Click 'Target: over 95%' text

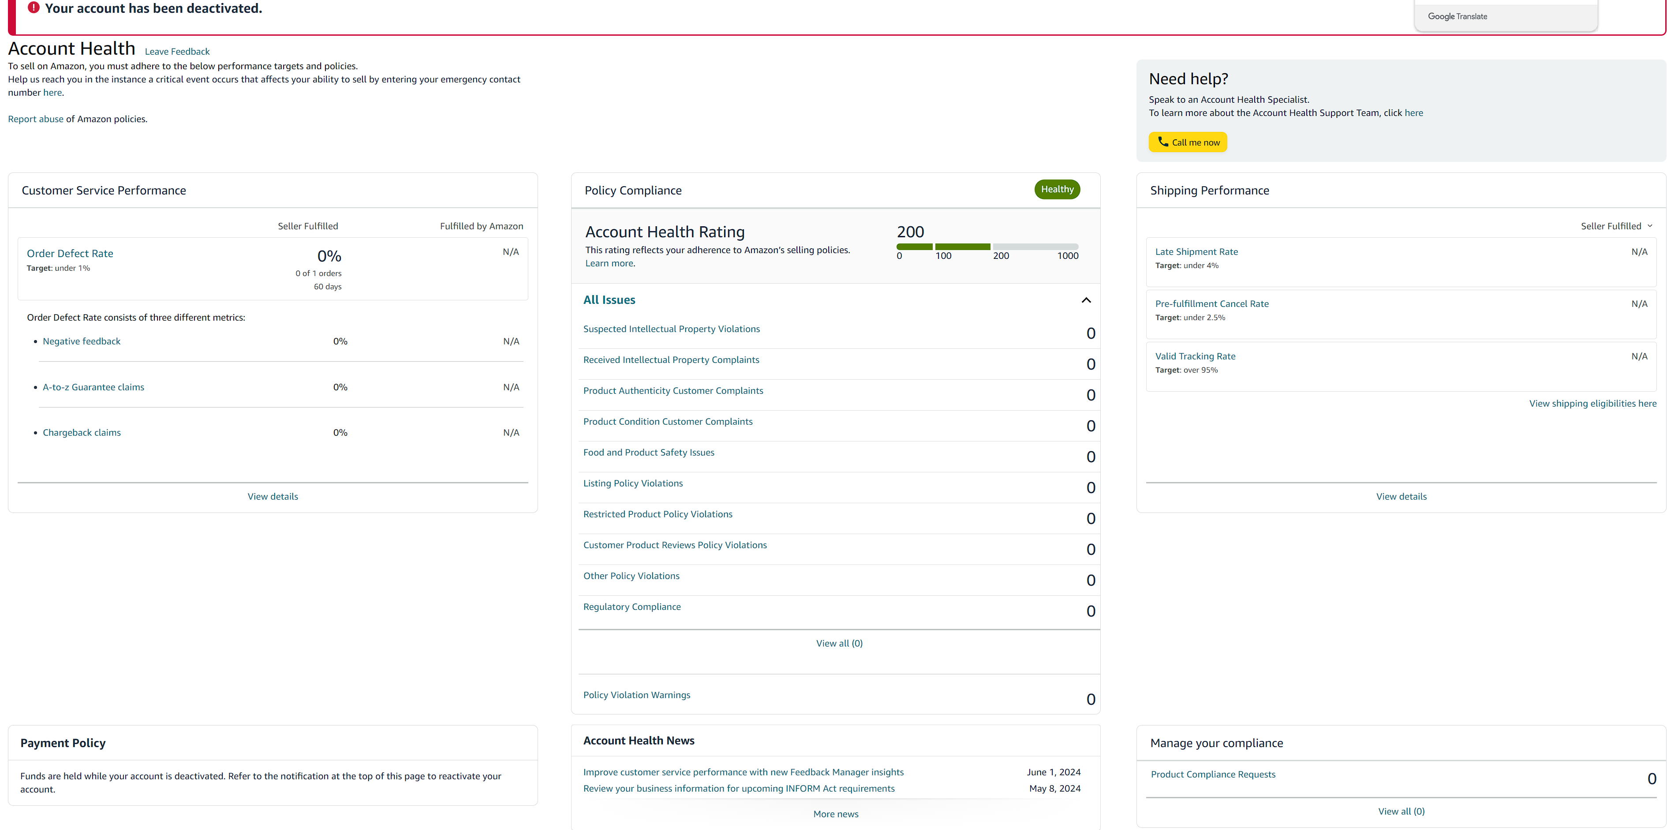coord(1186,370)
